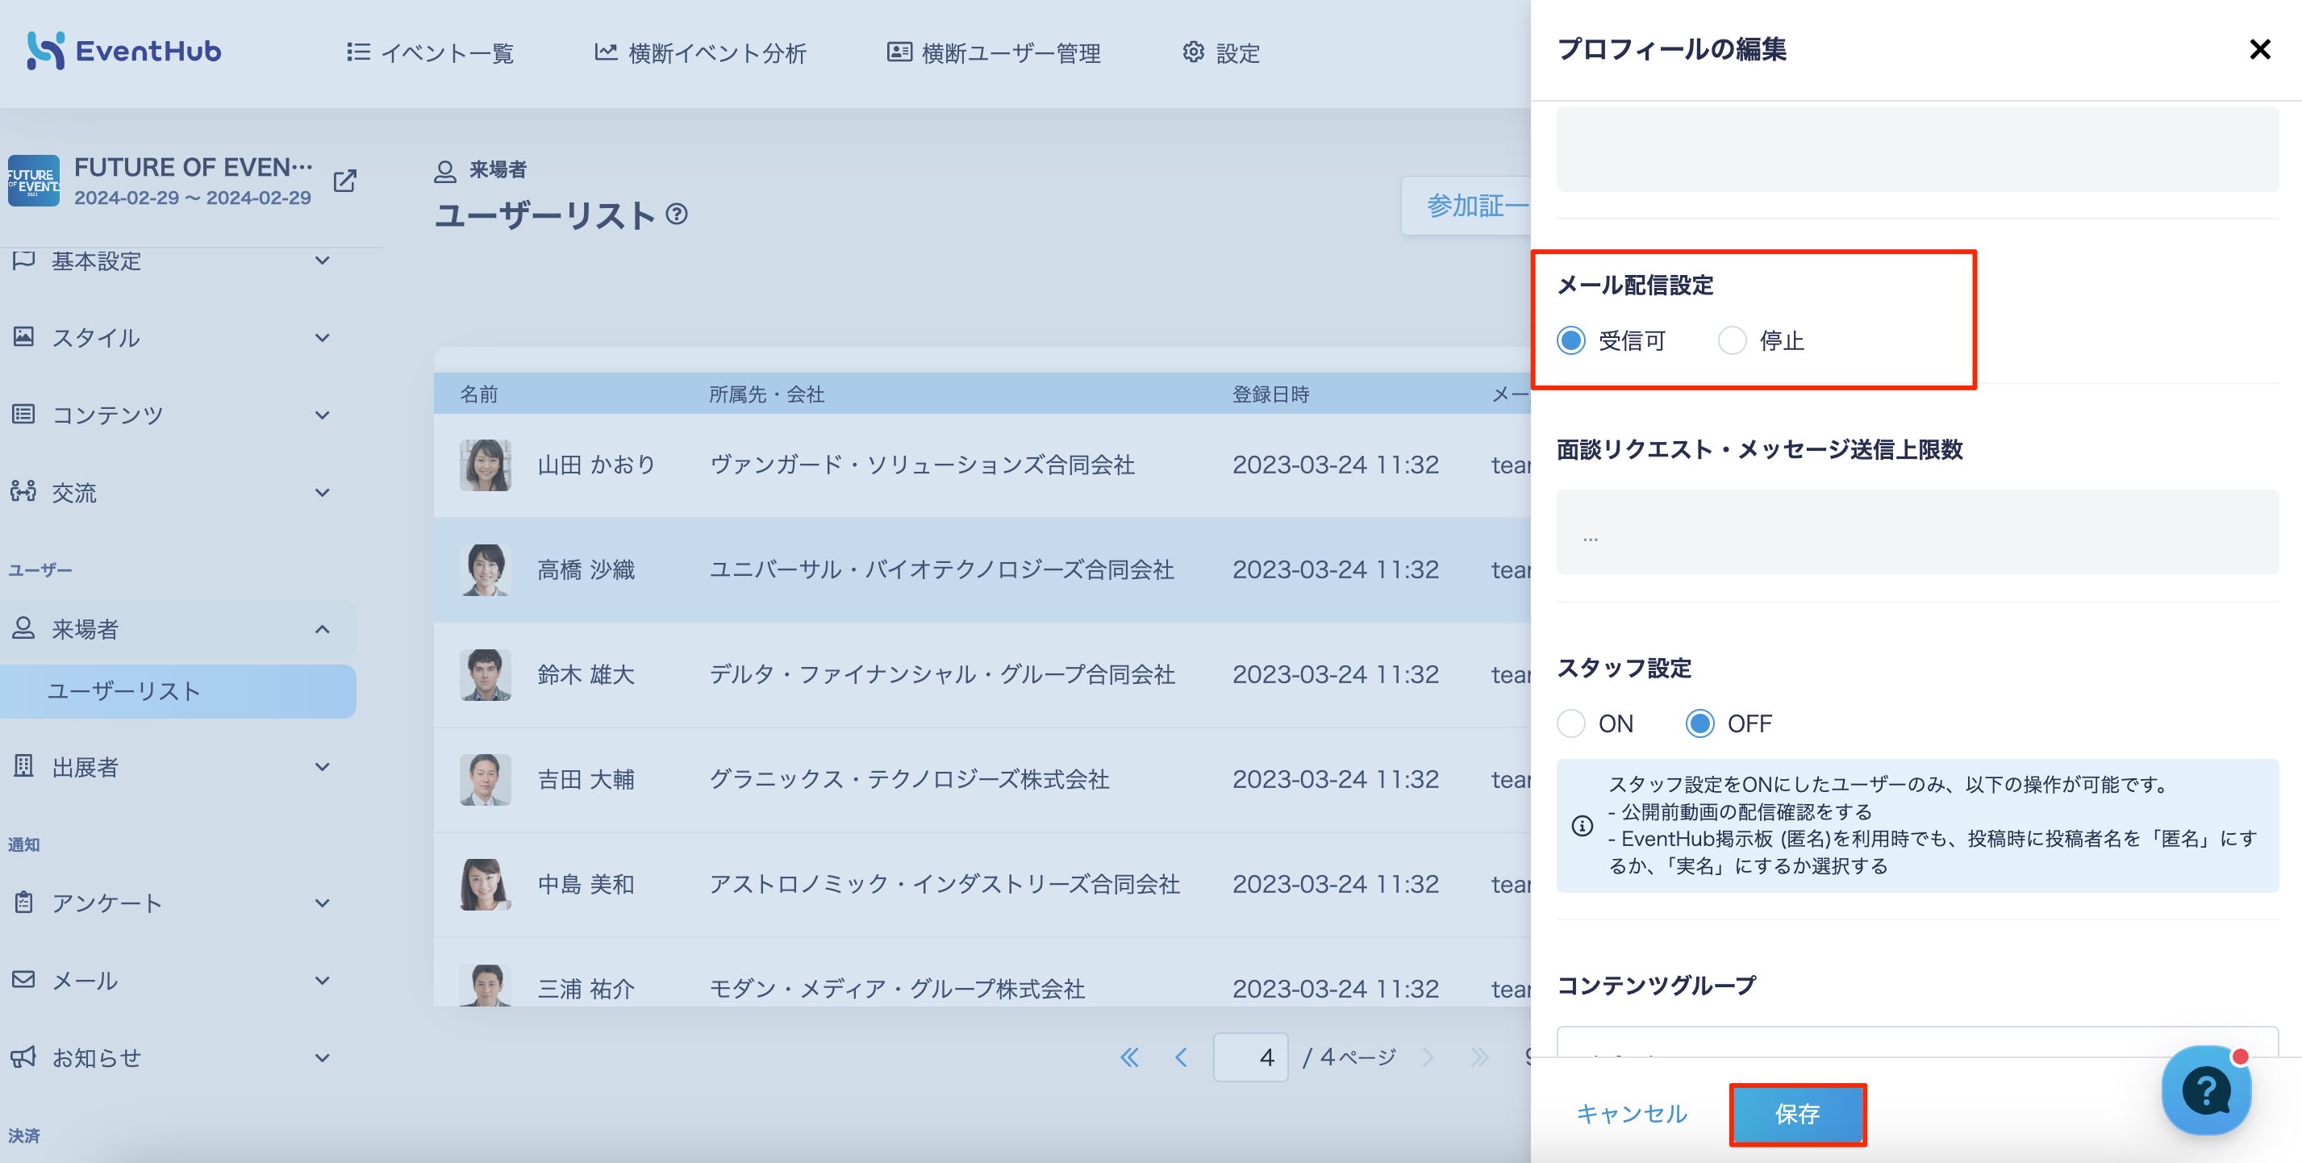Viewport: 2302px width, 1163px height.
Task: Click the envelope icon next to メール
Action: pos(24,979)
